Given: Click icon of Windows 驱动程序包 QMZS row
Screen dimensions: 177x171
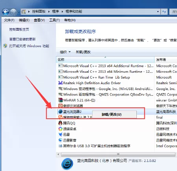Looking at the screenshot, I should [x=60, y=94].
